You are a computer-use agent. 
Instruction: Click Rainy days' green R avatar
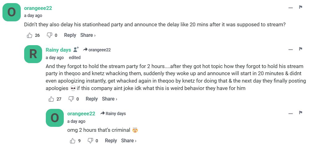pyautogui.click(x=33, y=54)
